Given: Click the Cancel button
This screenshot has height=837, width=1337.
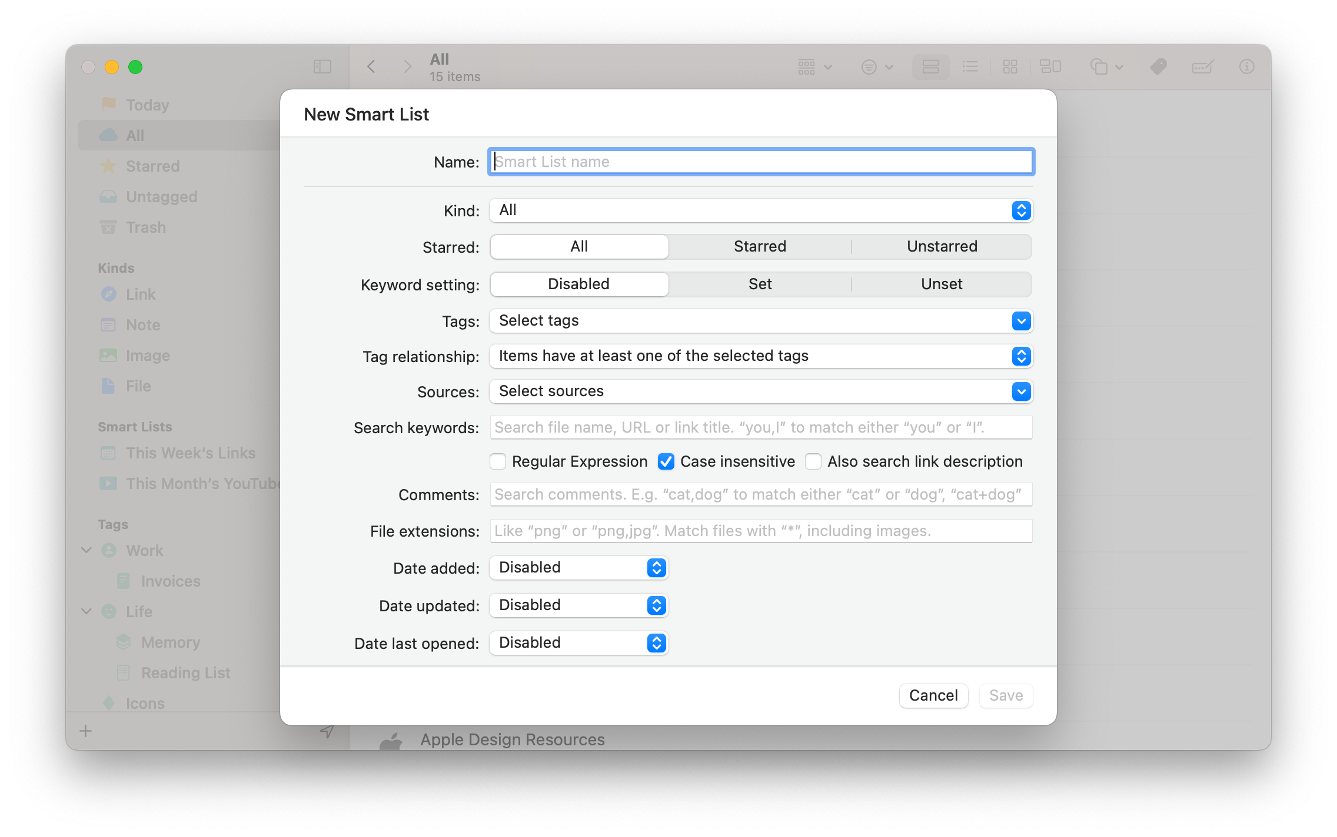Looking at the screenshot, I should pos(933,695).
